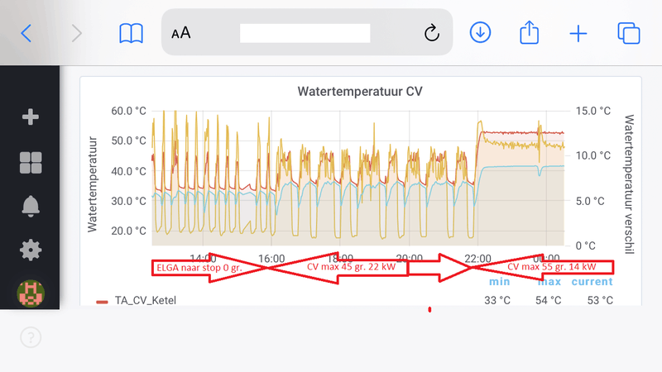Sort the legend by current column

(593, 282)
